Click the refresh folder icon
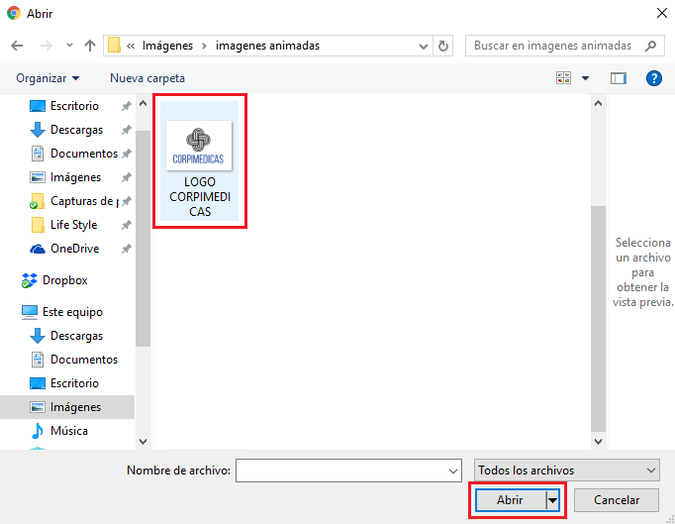Viewport: 675px width, 524px height. (x=443, y=46)
